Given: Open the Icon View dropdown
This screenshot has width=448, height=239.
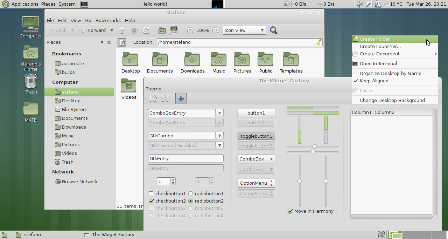Looking at the screenshot, I should pos(244,30).
